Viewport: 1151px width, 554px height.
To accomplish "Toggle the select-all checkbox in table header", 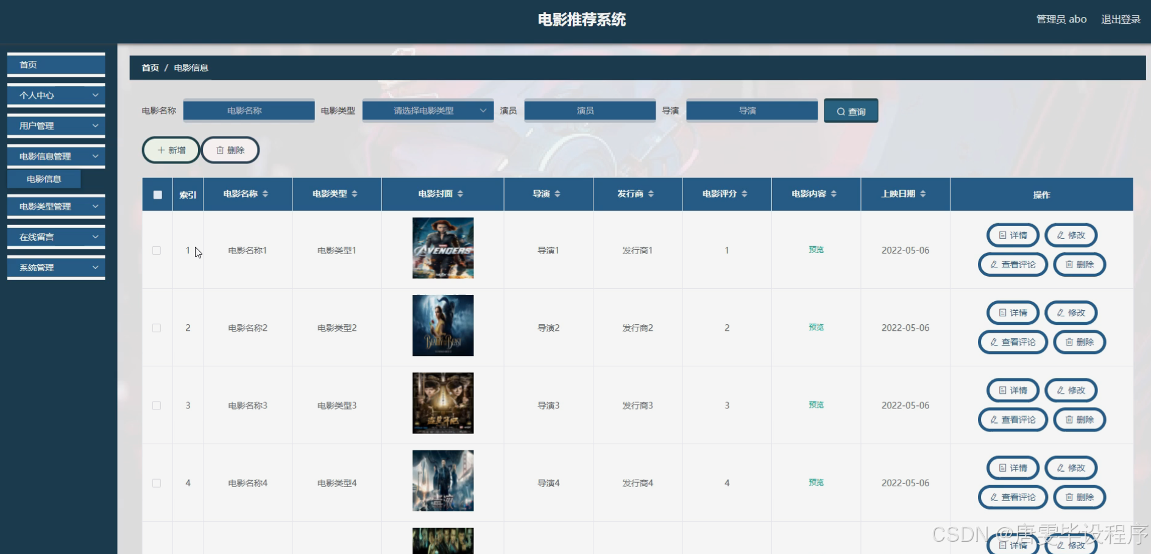I will [158, 195].
